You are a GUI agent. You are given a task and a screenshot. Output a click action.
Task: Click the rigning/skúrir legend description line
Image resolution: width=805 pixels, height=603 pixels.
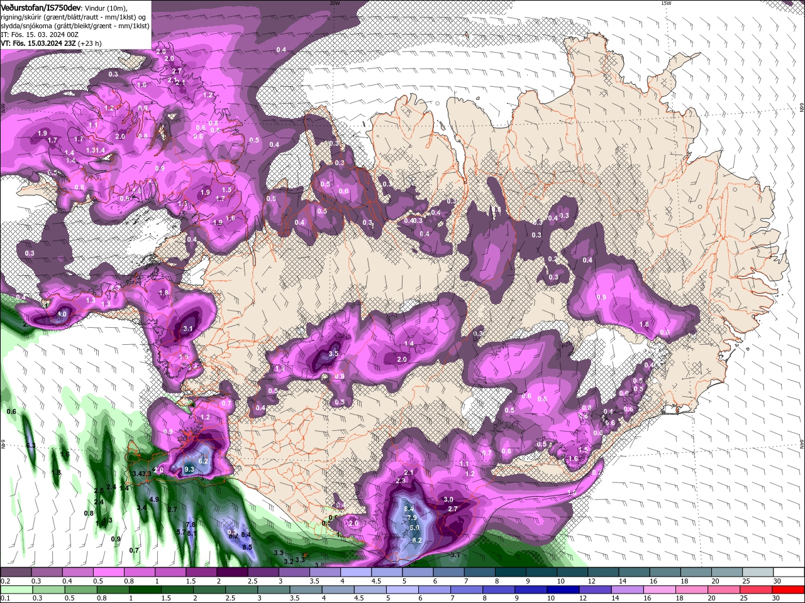(74, 16)
